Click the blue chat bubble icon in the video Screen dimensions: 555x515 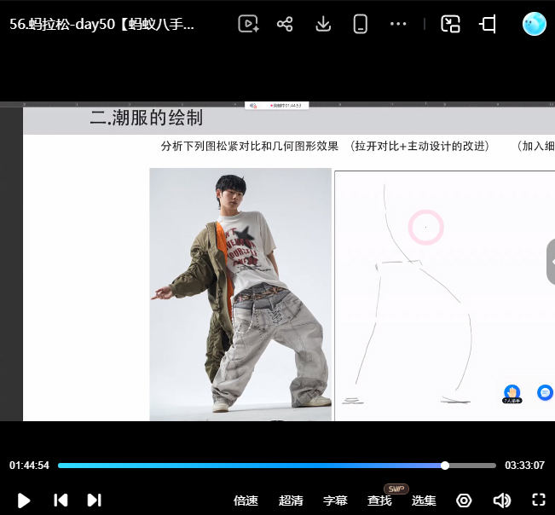point(545,393)
